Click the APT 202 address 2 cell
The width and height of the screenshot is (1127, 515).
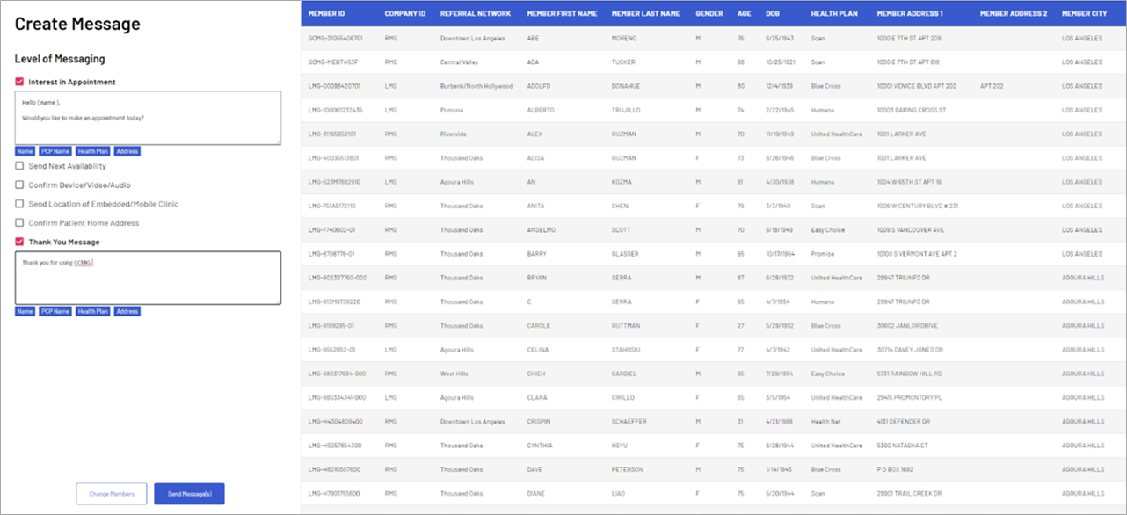pos(992,86)
